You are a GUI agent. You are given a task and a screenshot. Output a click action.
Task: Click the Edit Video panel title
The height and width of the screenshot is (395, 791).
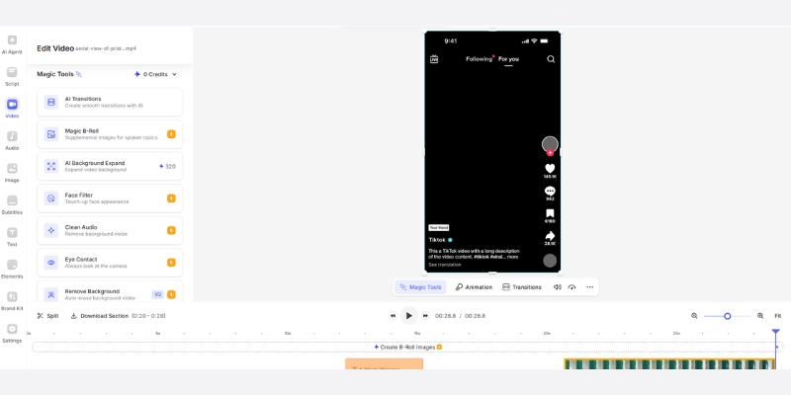55,48
